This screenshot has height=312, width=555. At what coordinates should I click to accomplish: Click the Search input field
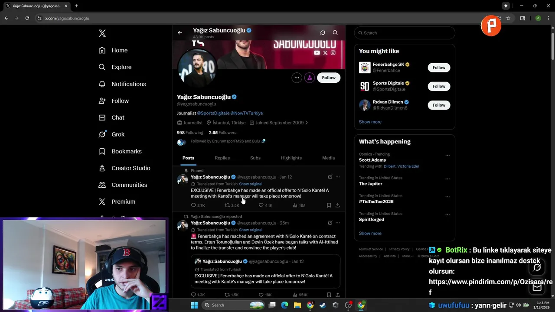405,33
